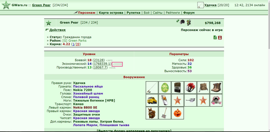Click the Полевой ранец item link
Viewport: 270px width, 132px height.
point(86,97)
